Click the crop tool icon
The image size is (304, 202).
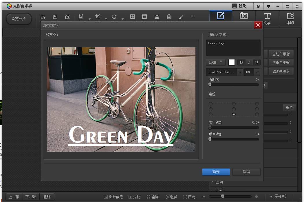click(x=98, y=17)
